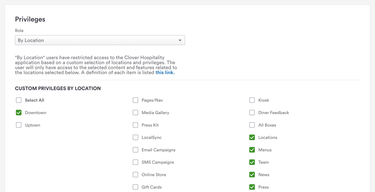Open the 'this link' definitions hyperlink
The height and width of the screenshot is (192, 375).
click(165, 72)
